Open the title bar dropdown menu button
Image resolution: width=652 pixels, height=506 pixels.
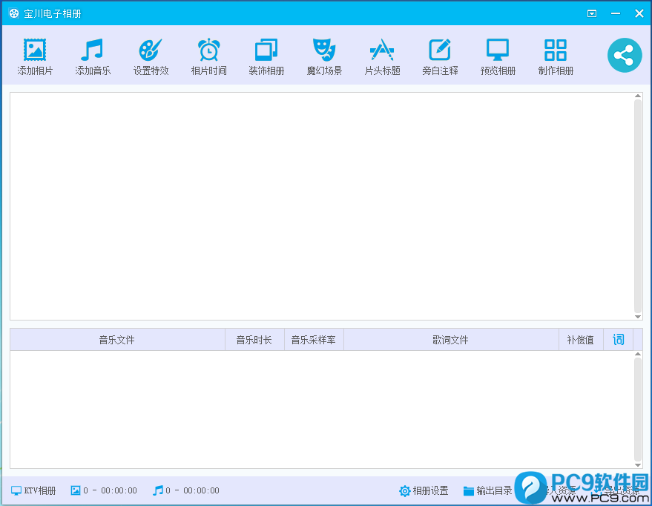pyautogui.click(x=591, y=13)
